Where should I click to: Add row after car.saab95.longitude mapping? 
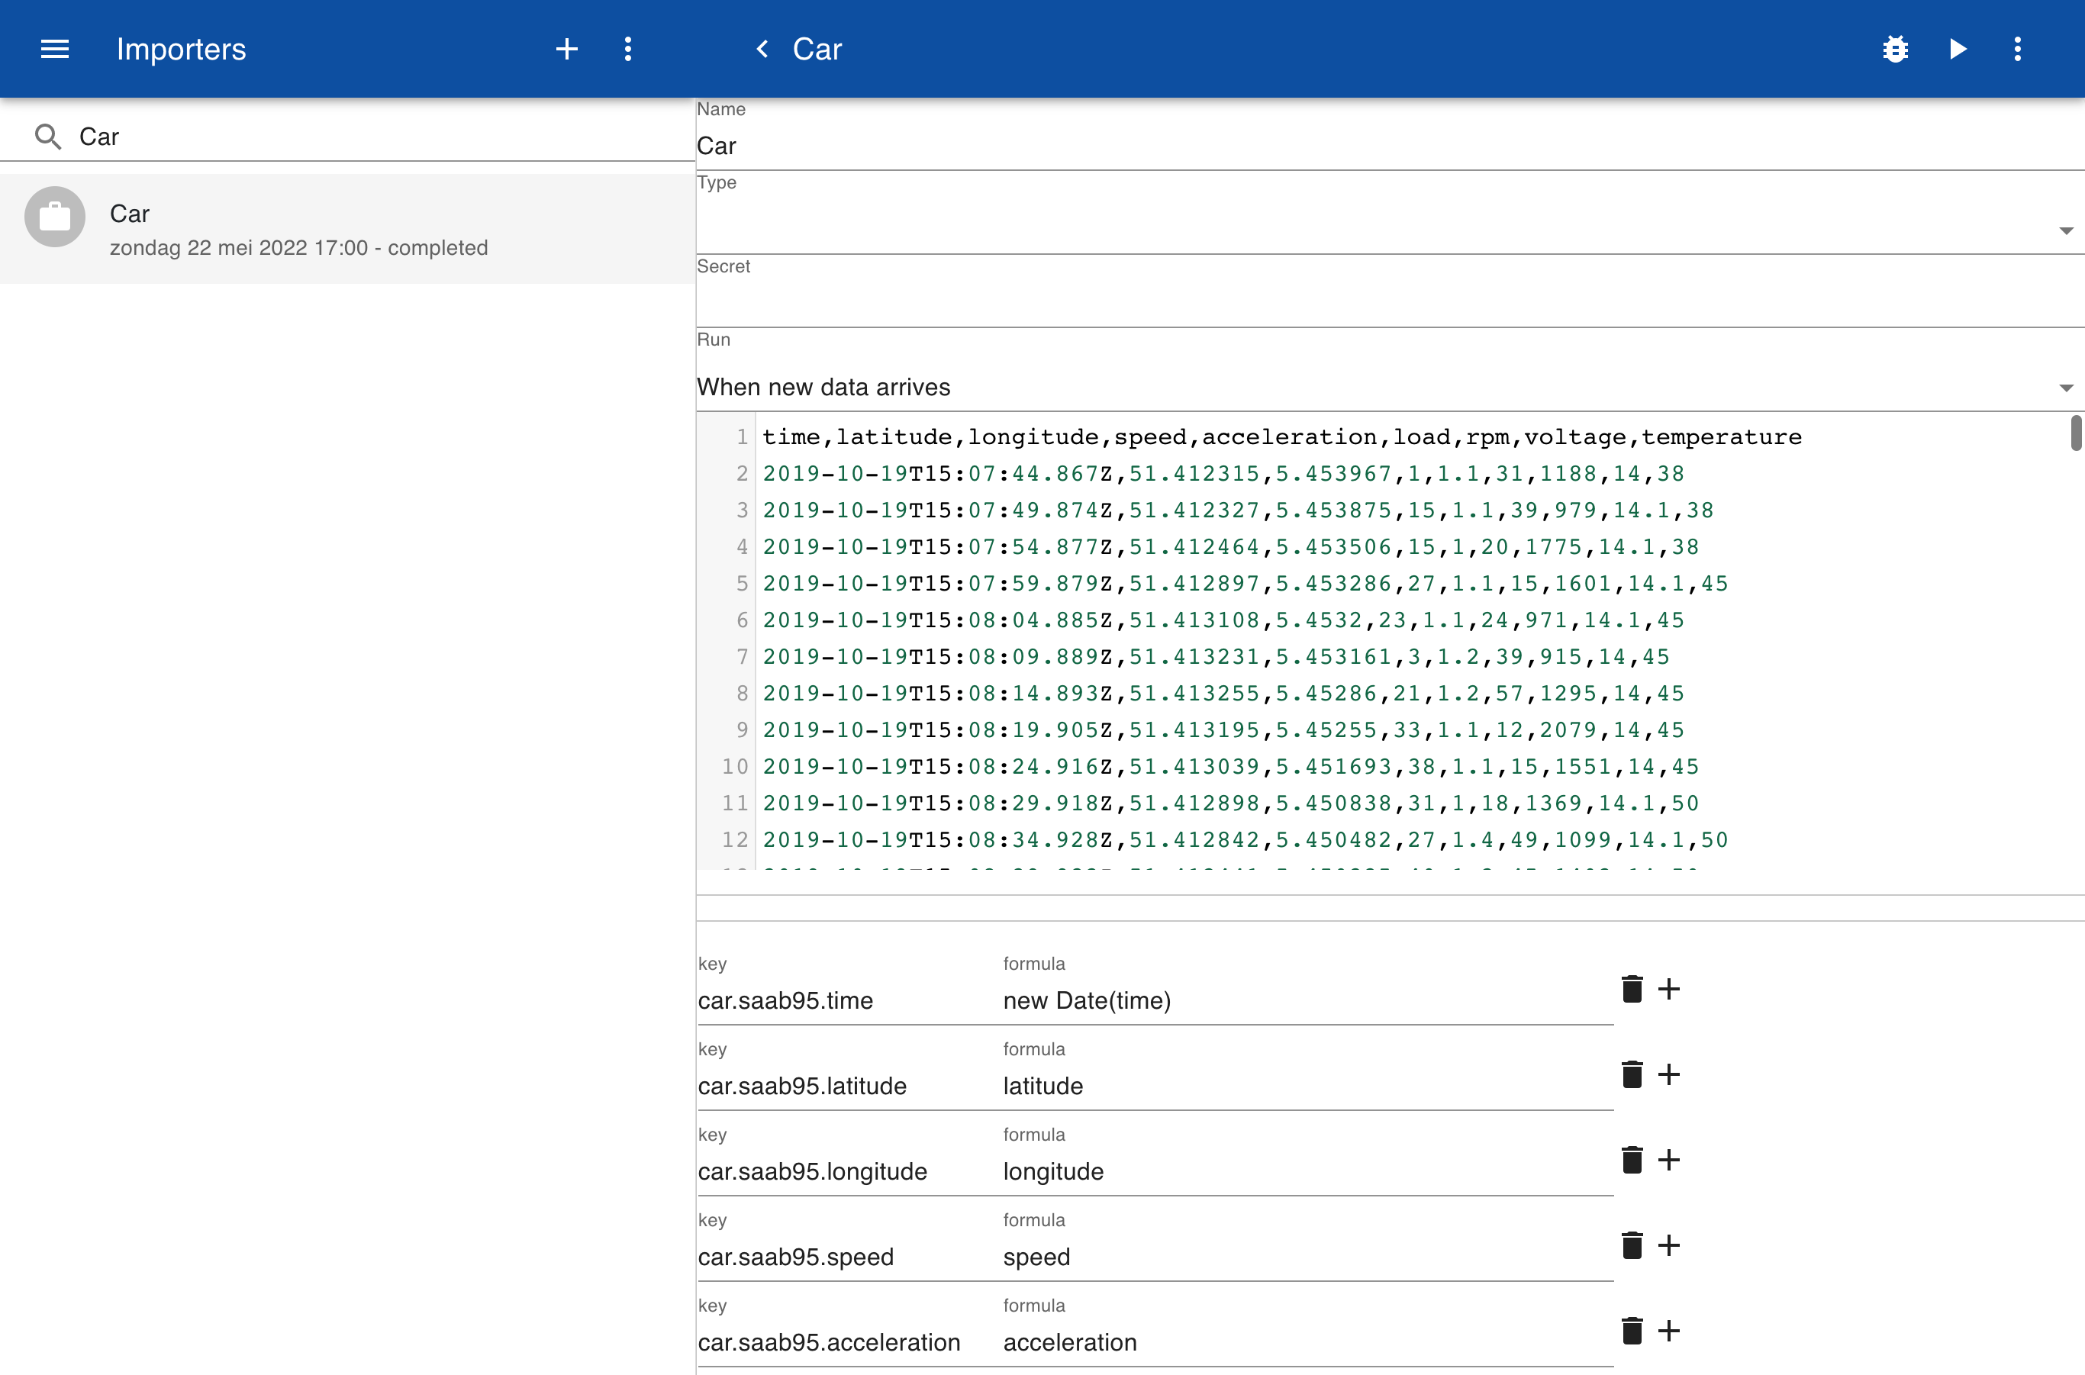point(1668,1160)
